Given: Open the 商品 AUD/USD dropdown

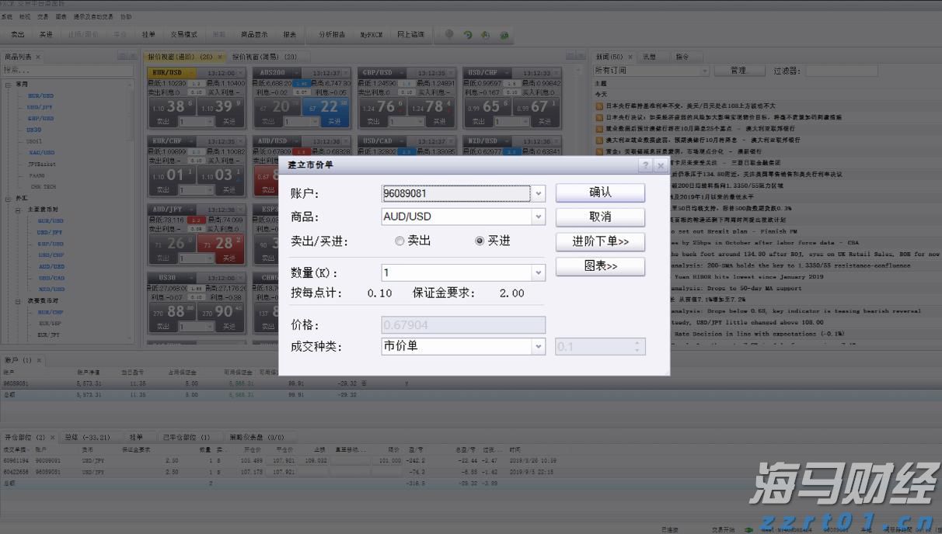Looking at the screenshot, I should [539, 217].
